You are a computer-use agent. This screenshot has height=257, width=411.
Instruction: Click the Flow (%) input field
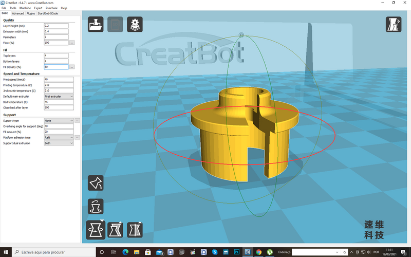coord(56,43)
